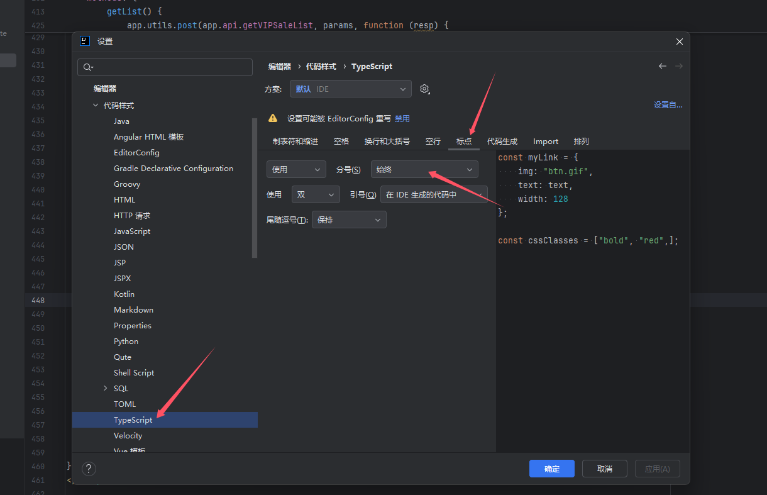The width and height of the screenshot is (767, 495).
Task: Close the settings dialog
Action: pos(679,42)
